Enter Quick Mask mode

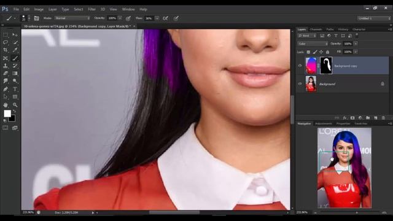(x=6, y=128)
